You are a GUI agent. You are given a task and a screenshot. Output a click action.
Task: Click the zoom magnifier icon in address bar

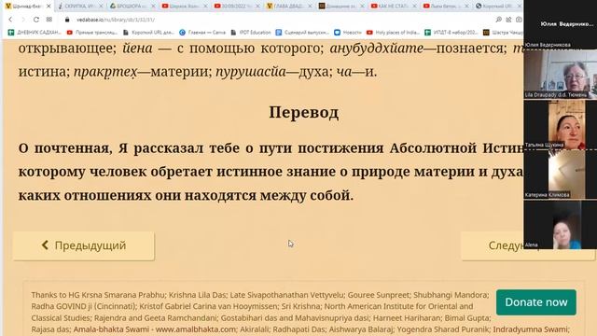pos(498,20)
